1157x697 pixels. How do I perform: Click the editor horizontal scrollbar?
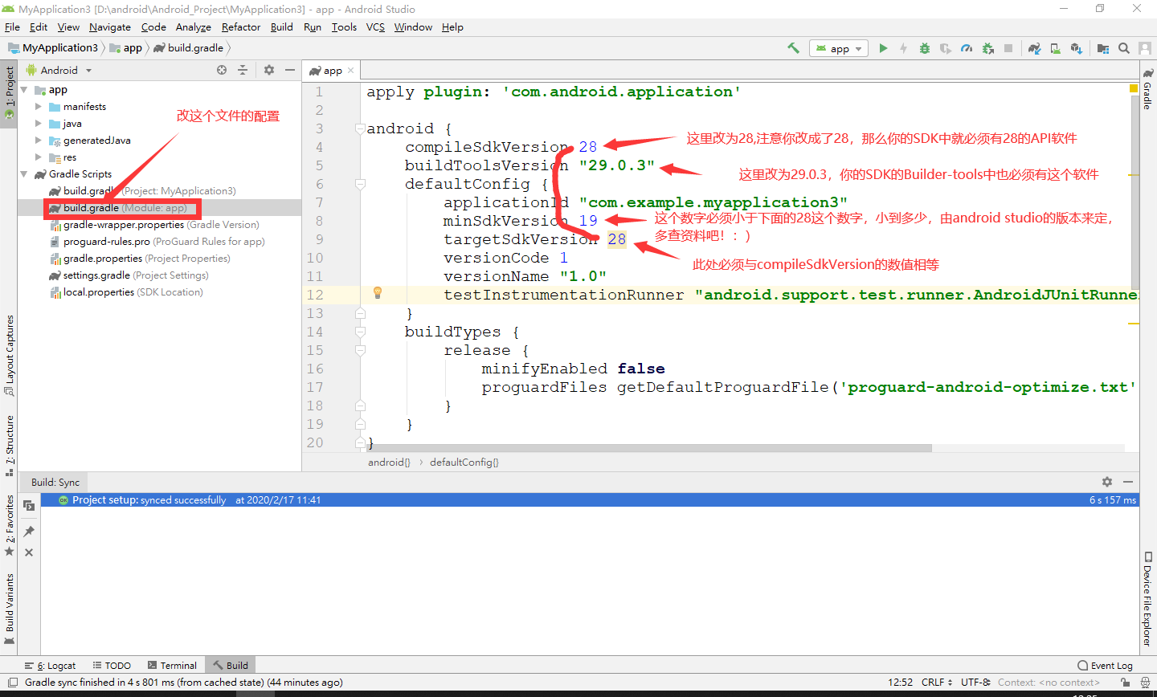click(x=649, y=448)
